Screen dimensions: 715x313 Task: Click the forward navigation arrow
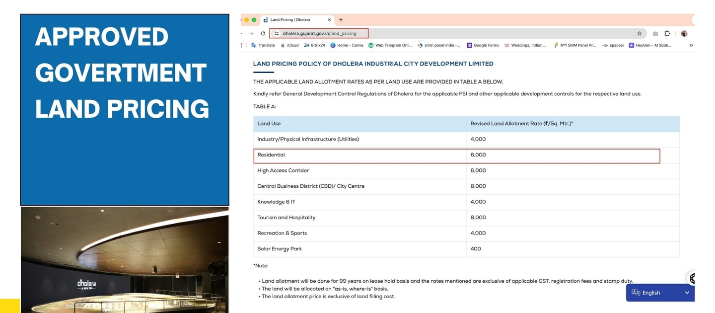[x=251, y=33]
